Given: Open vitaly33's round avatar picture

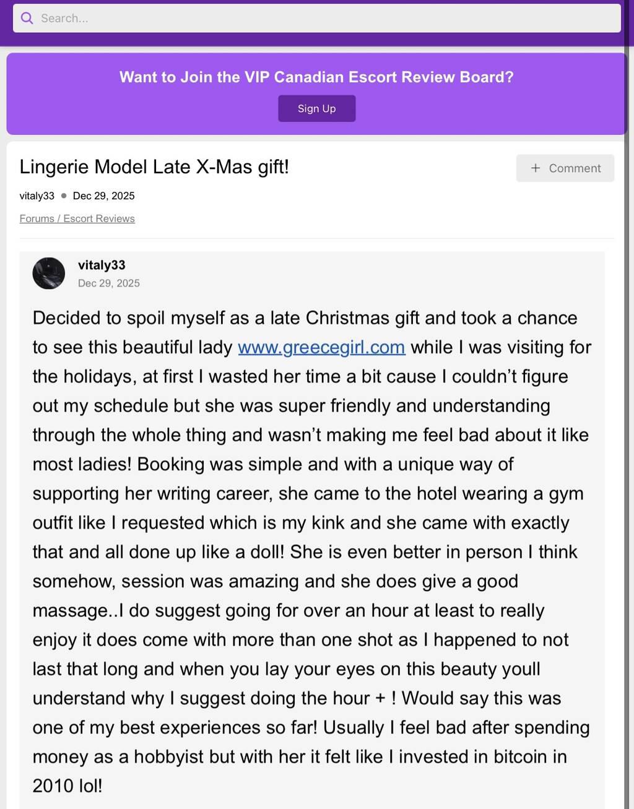Looking at the screenshot, I should [x=49, y=274].
